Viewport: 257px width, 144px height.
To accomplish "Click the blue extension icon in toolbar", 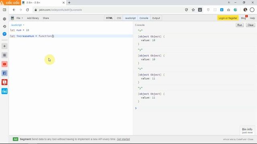I will [222, 10].
